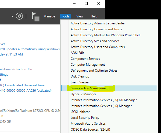Click Coordinated Universal Time zone link
The width and height of the screenshot is (161, 133).
(x=22, y=85)
